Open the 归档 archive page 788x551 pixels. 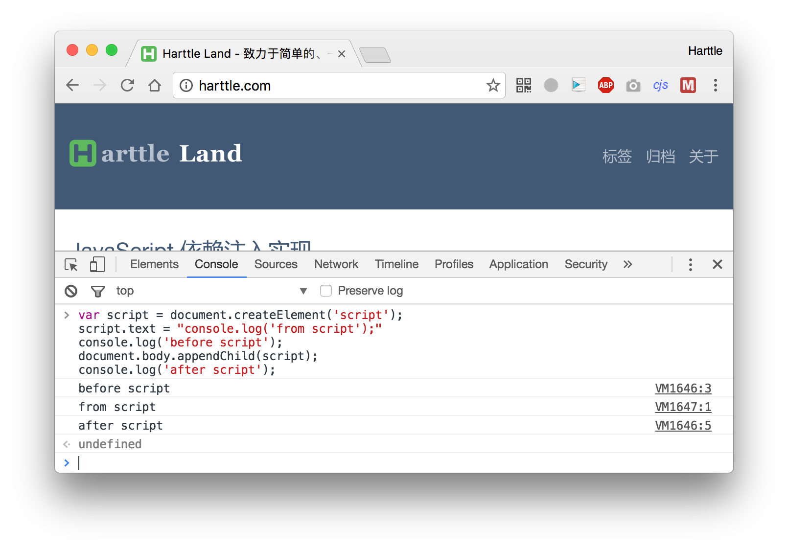(x=661, y=157)
